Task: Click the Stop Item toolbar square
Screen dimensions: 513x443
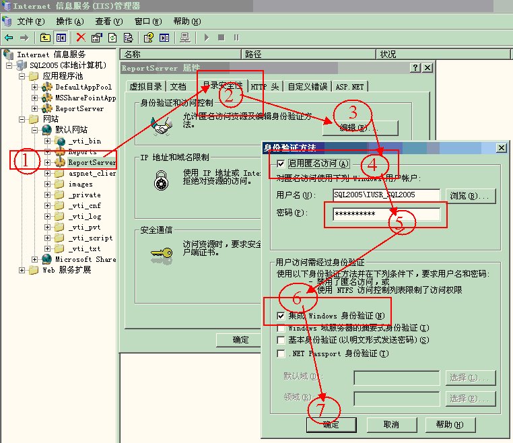Action: click(221, 38)
